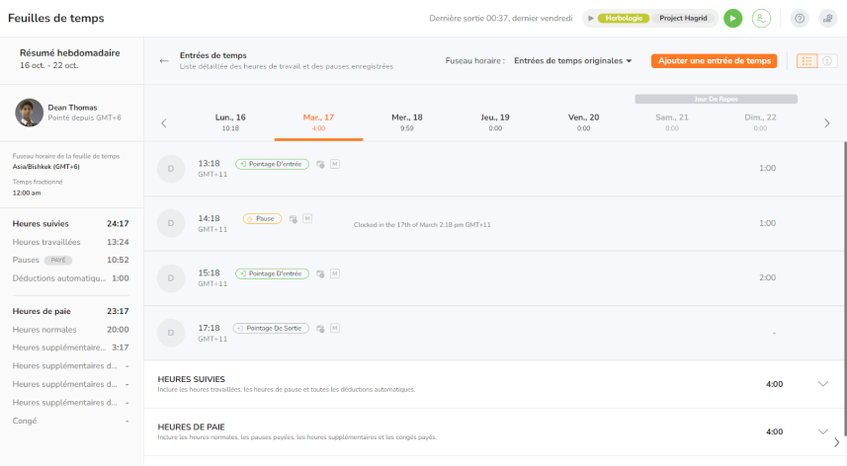Image resolution: width=847 pixels, height=466 pixels.
Task: Go to the next week chevron
Action: [x=827, y=123]
